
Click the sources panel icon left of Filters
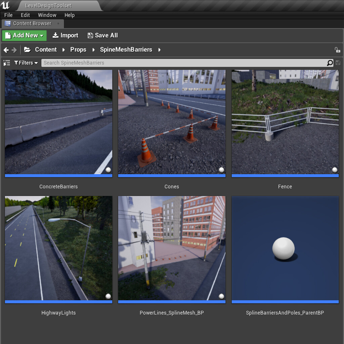6,63
